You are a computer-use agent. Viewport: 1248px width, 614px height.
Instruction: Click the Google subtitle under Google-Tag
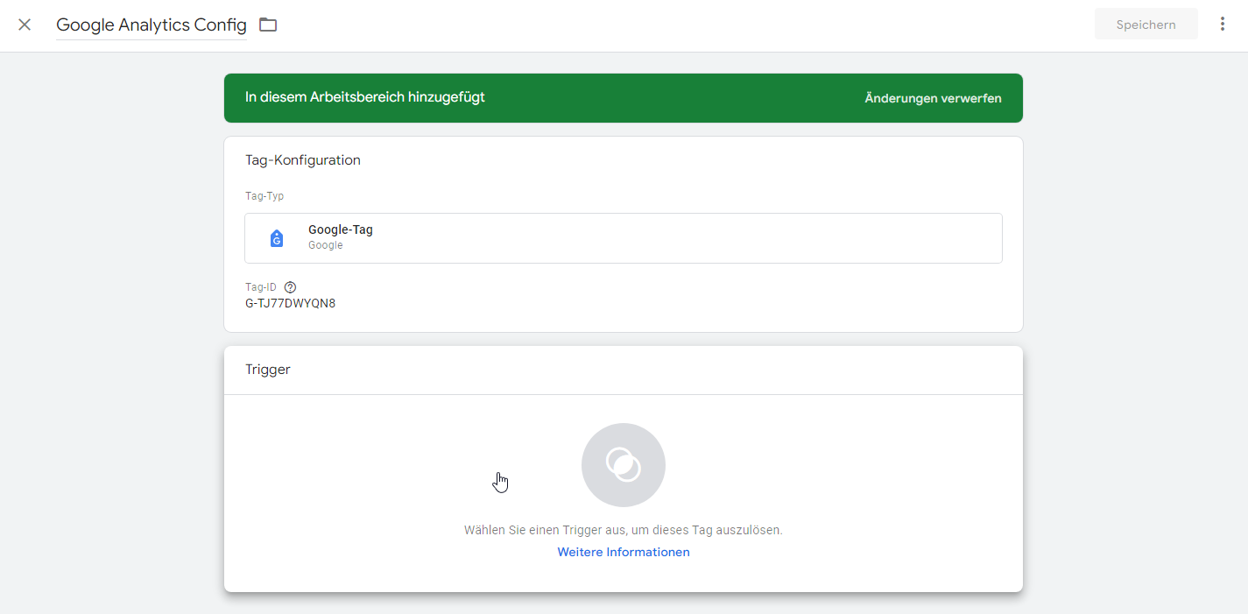[x=325, y=246]
